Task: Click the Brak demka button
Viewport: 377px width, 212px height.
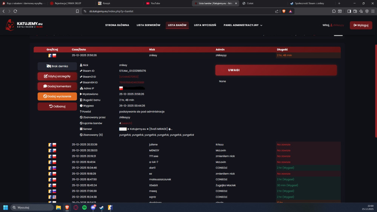Action: (57, 66)
